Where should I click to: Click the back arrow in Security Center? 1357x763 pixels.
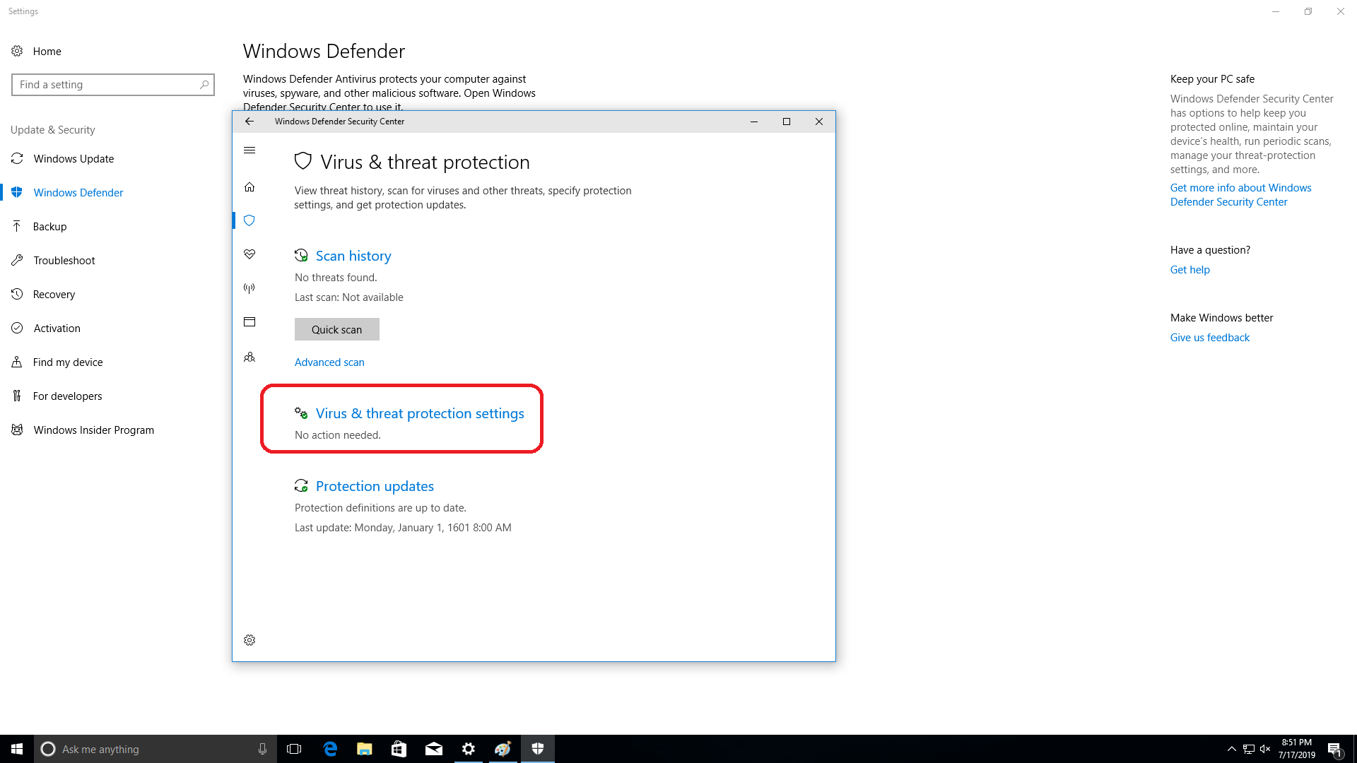(249, 122)
